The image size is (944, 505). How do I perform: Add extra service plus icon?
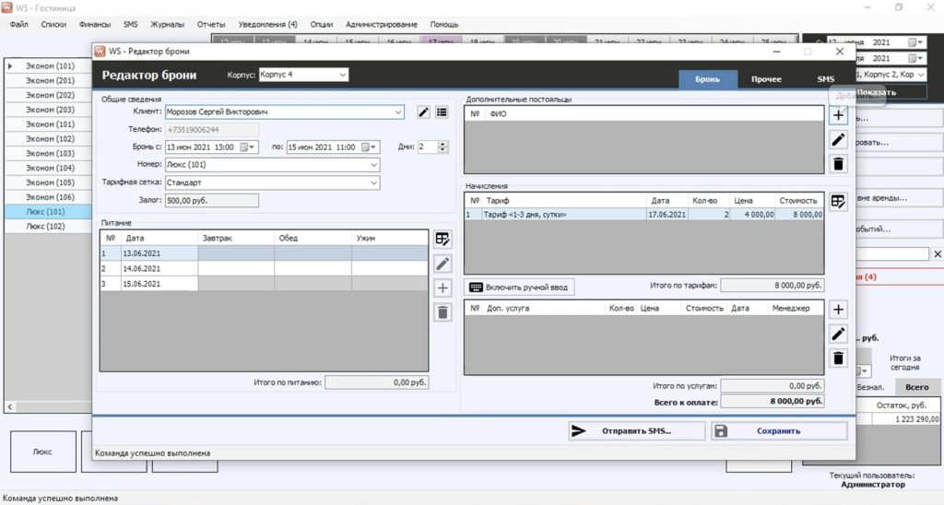838,310
